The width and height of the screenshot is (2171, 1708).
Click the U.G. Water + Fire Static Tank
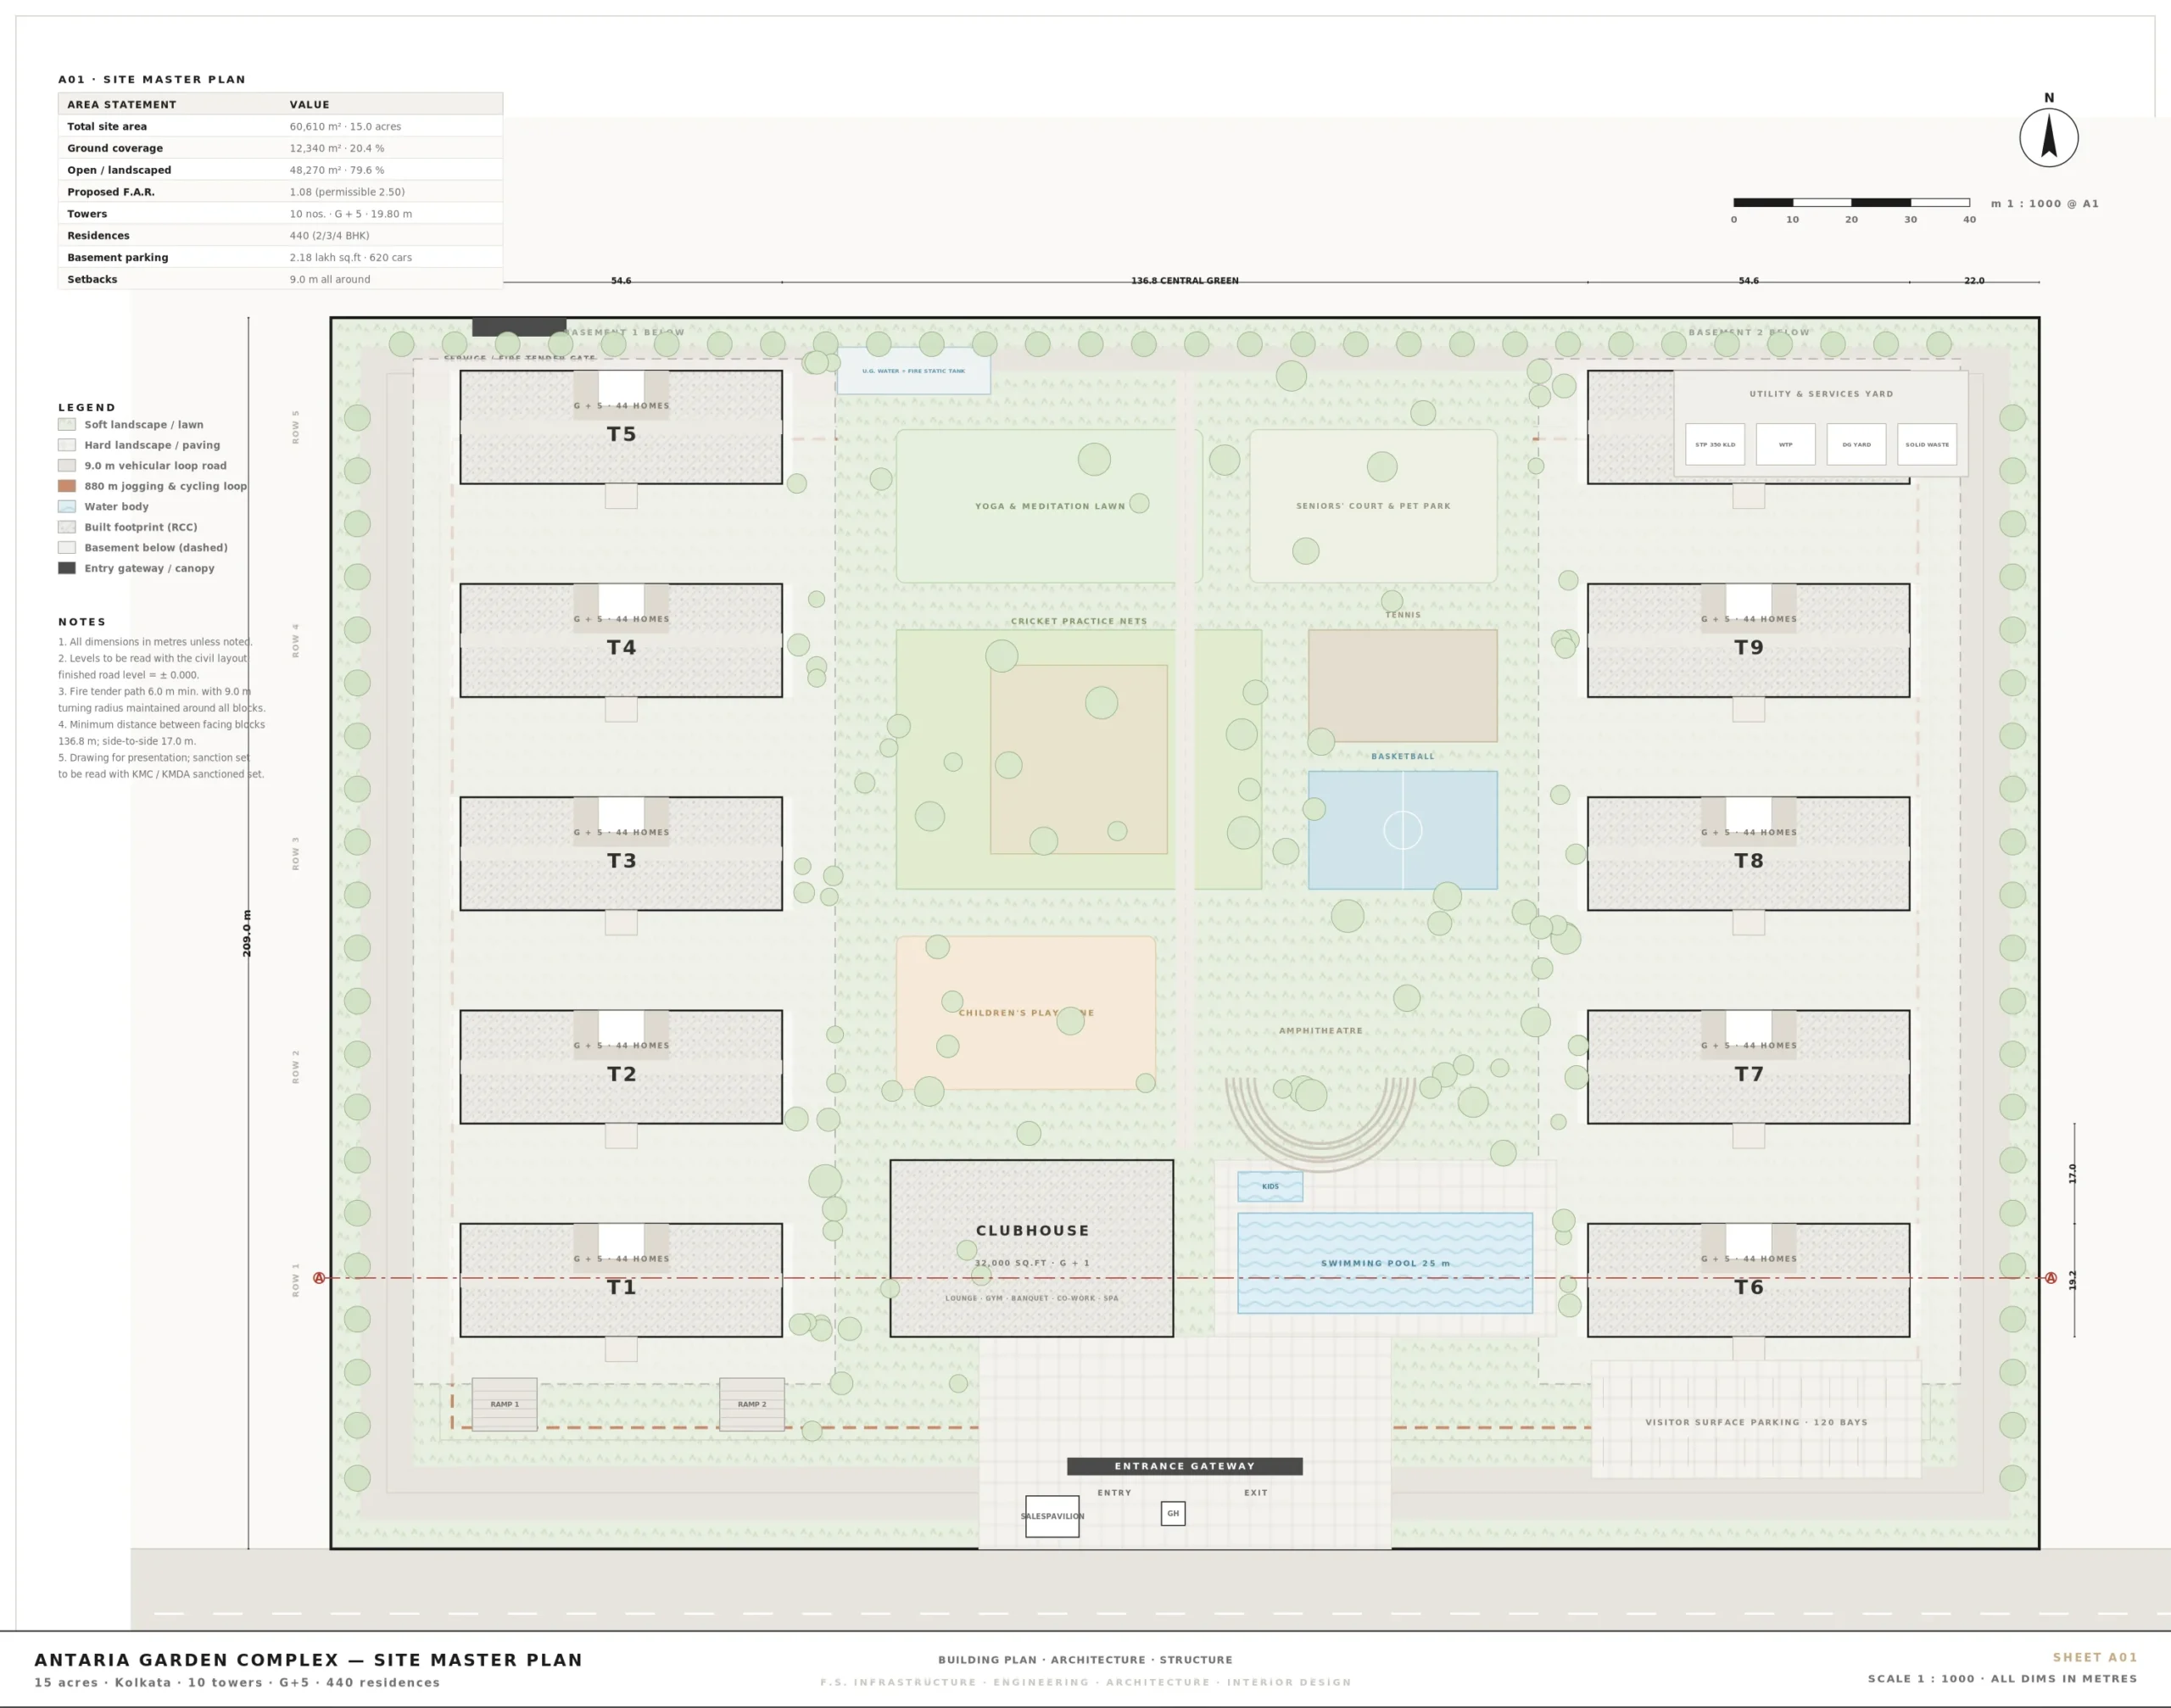pos(914,371)
